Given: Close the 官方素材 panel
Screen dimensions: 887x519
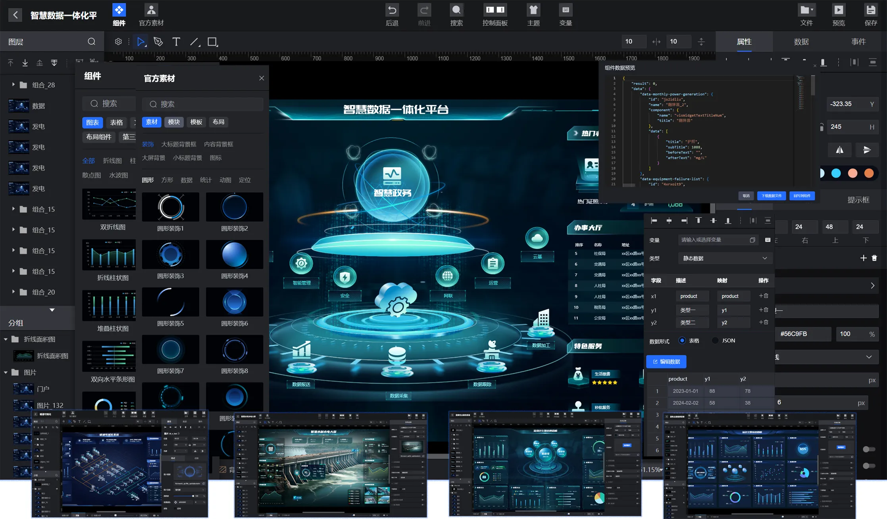Looking at the screenshot, I should [262, 78].
